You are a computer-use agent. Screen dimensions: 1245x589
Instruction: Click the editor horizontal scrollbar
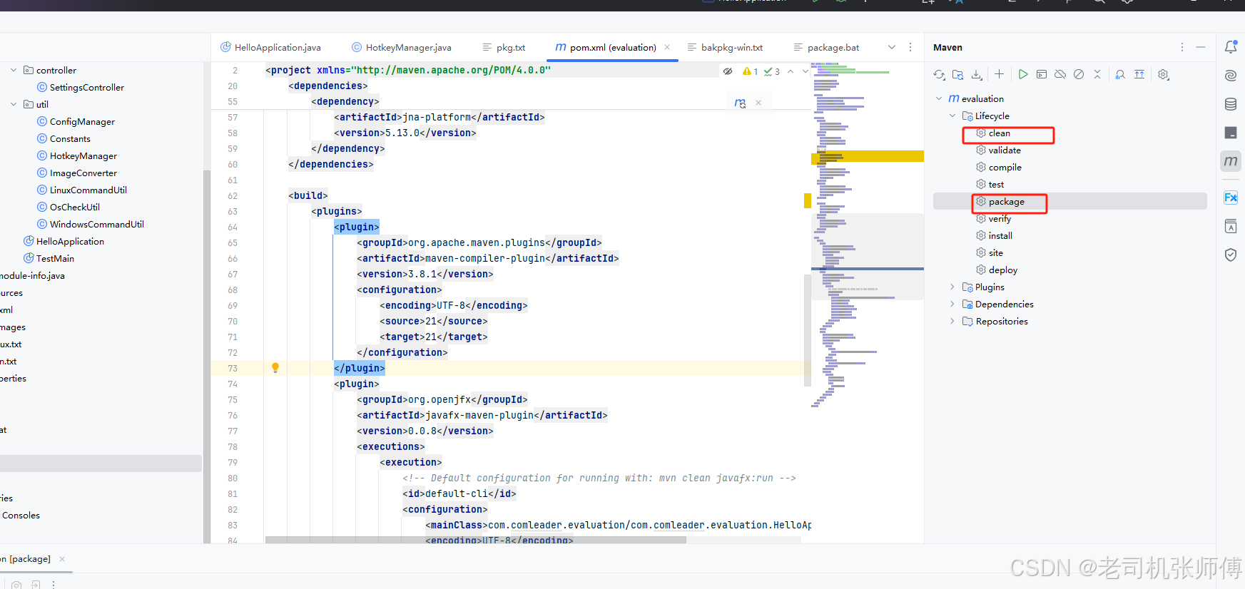click(476, 540)
